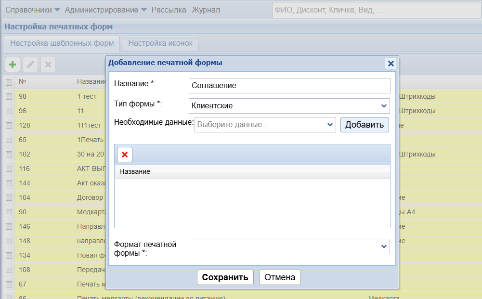Check the box for row number 98
Screen dimensions: 482x299
point(9,96)
